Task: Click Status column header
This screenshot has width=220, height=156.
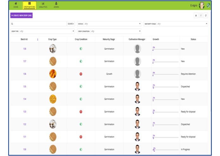Action: click(193, 39)
